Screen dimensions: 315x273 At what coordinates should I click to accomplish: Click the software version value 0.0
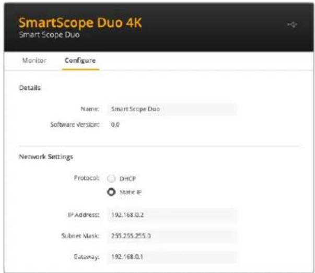(115, 125)
